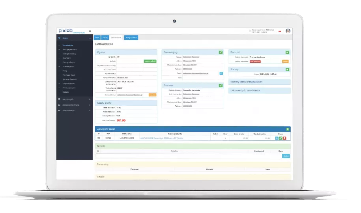
Task: Collapse the Sklep sidebar section
Action: click(x=90, y=38)
